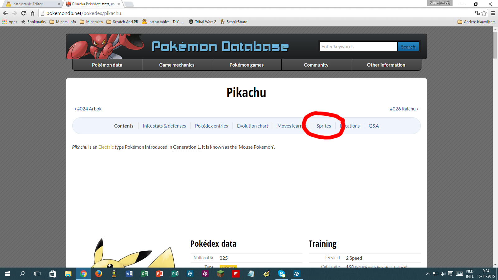Image resolution: width=498 pixels, height=280 pixels.
Task: Open Cortana search on the taskbar
Action: (x=22, y=274)
